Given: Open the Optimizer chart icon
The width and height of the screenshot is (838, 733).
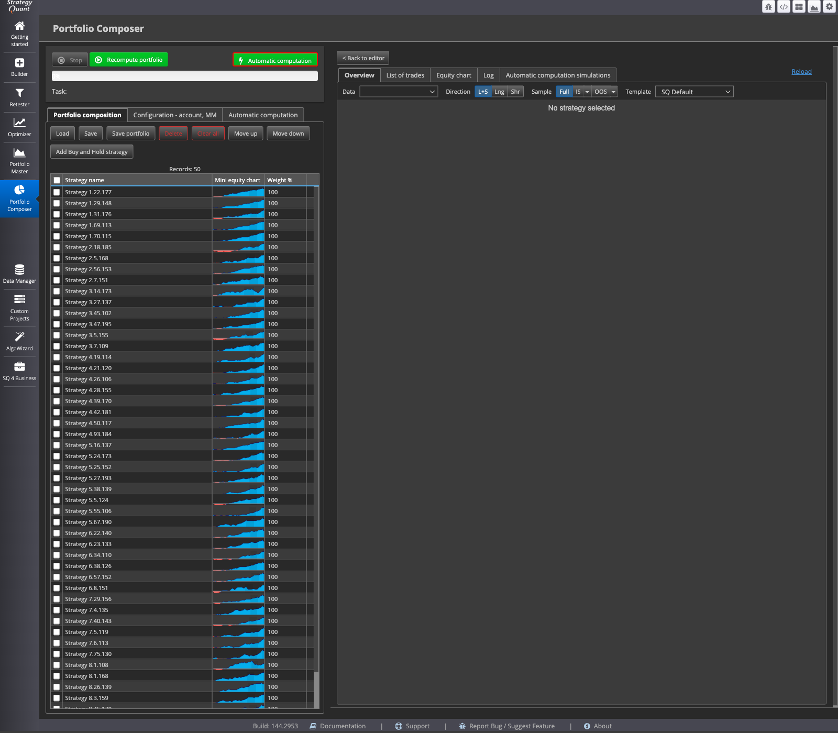Looking at the screenshot, I should (19, 123).
